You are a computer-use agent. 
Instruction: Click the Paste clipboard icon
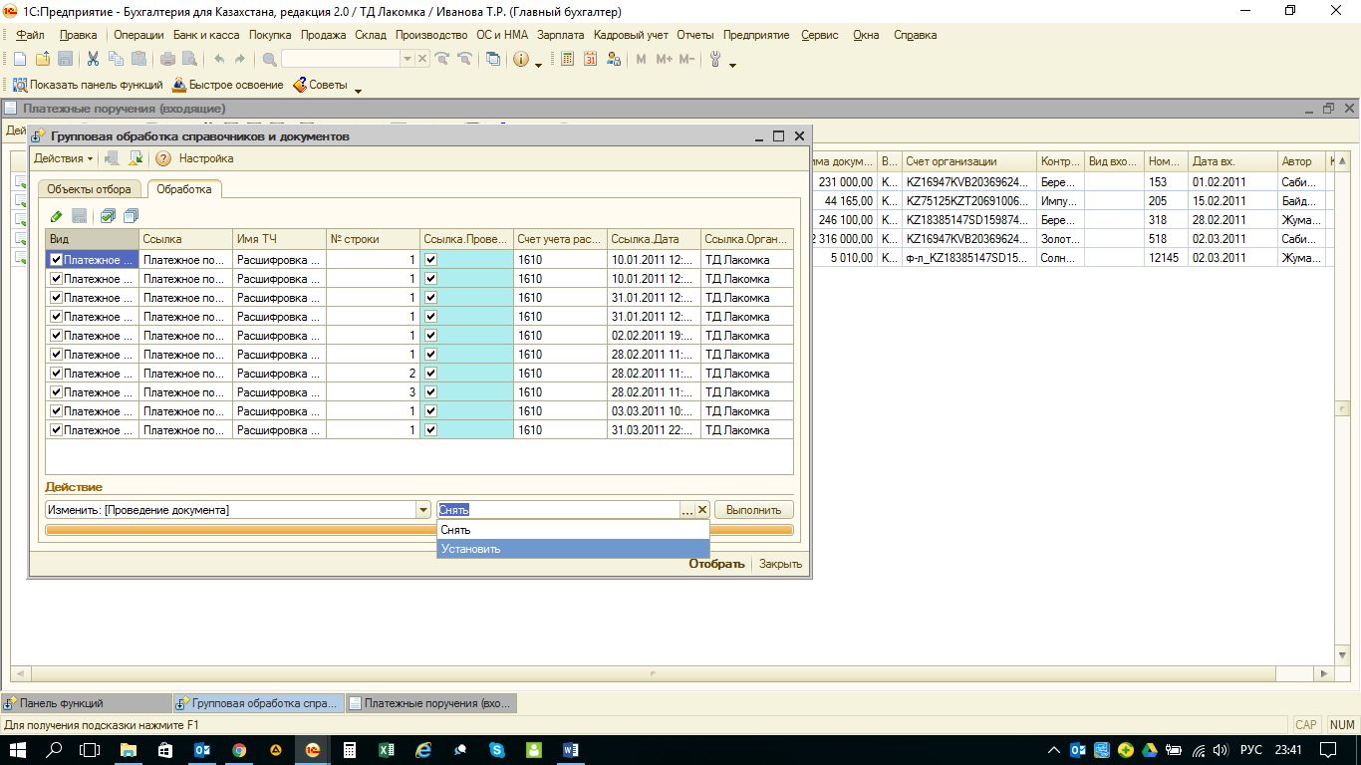click(138, 60)
